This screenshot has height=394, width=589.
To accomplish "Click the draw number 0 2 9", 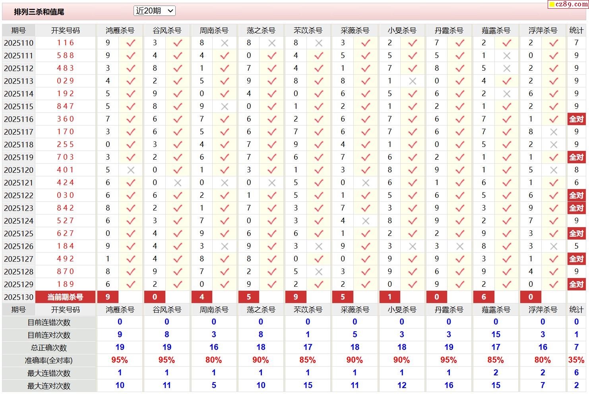I will click(x=66, y=81).
